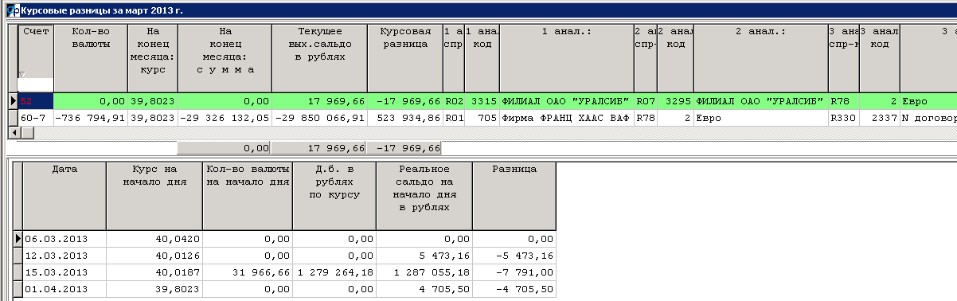
Task: Click the Разница column header in the lower grid
Action: coord(514,196)
